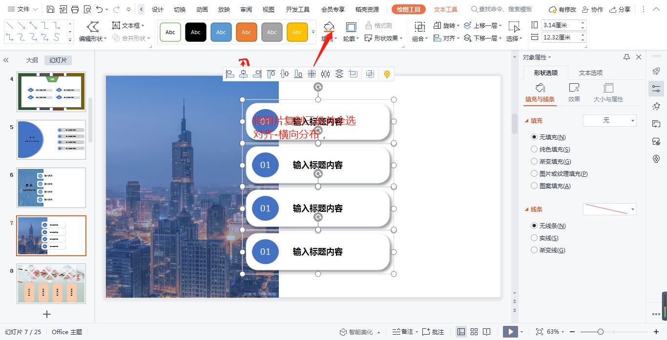The image size is (667, 340).
Task: Click the Select (选择) cursor icon
Action: [x=514, y=26]
